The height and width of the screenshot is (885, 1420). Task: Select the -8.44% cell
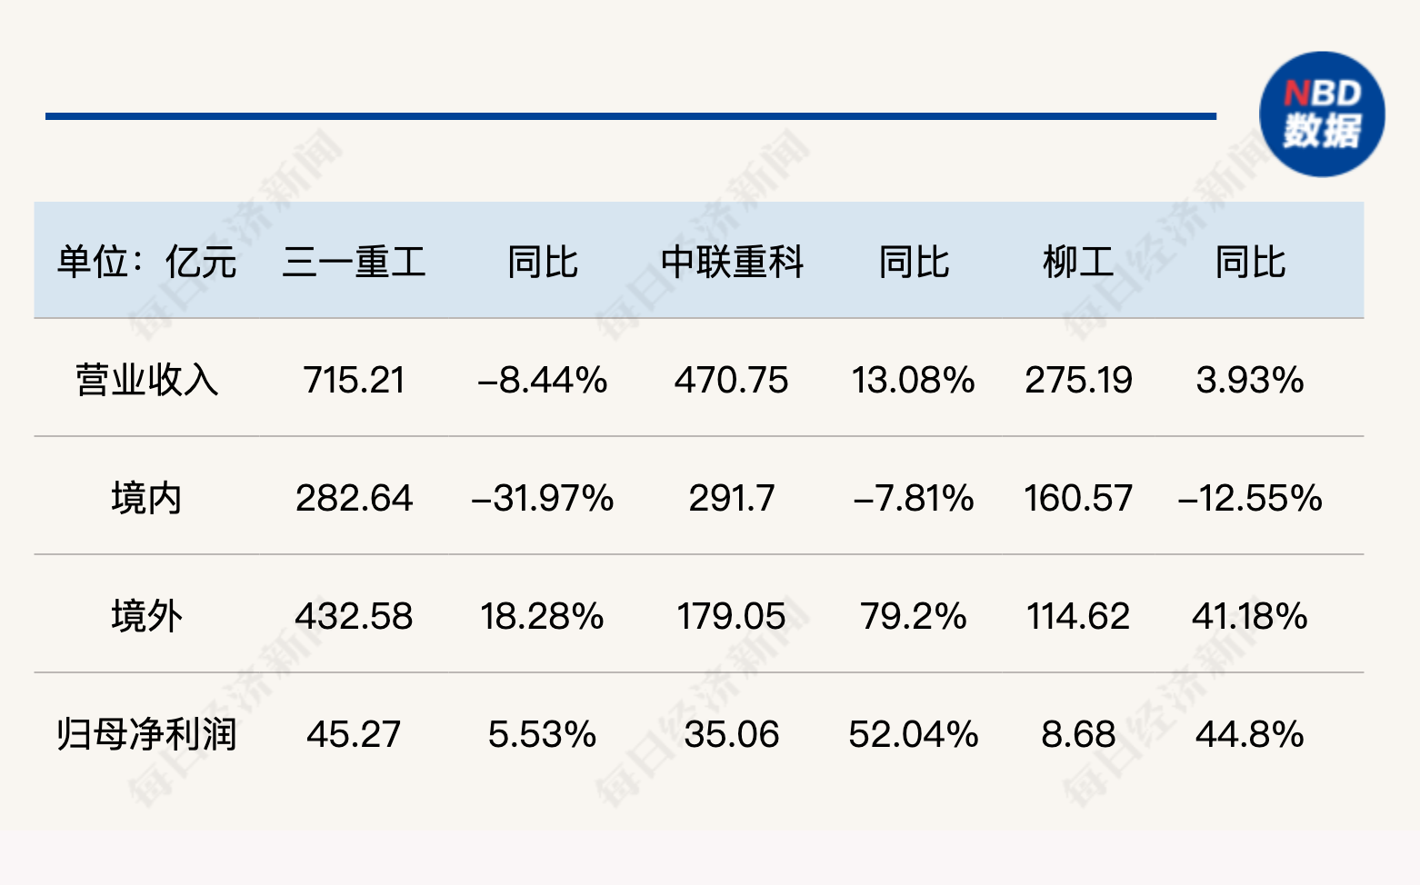point(543,380)
